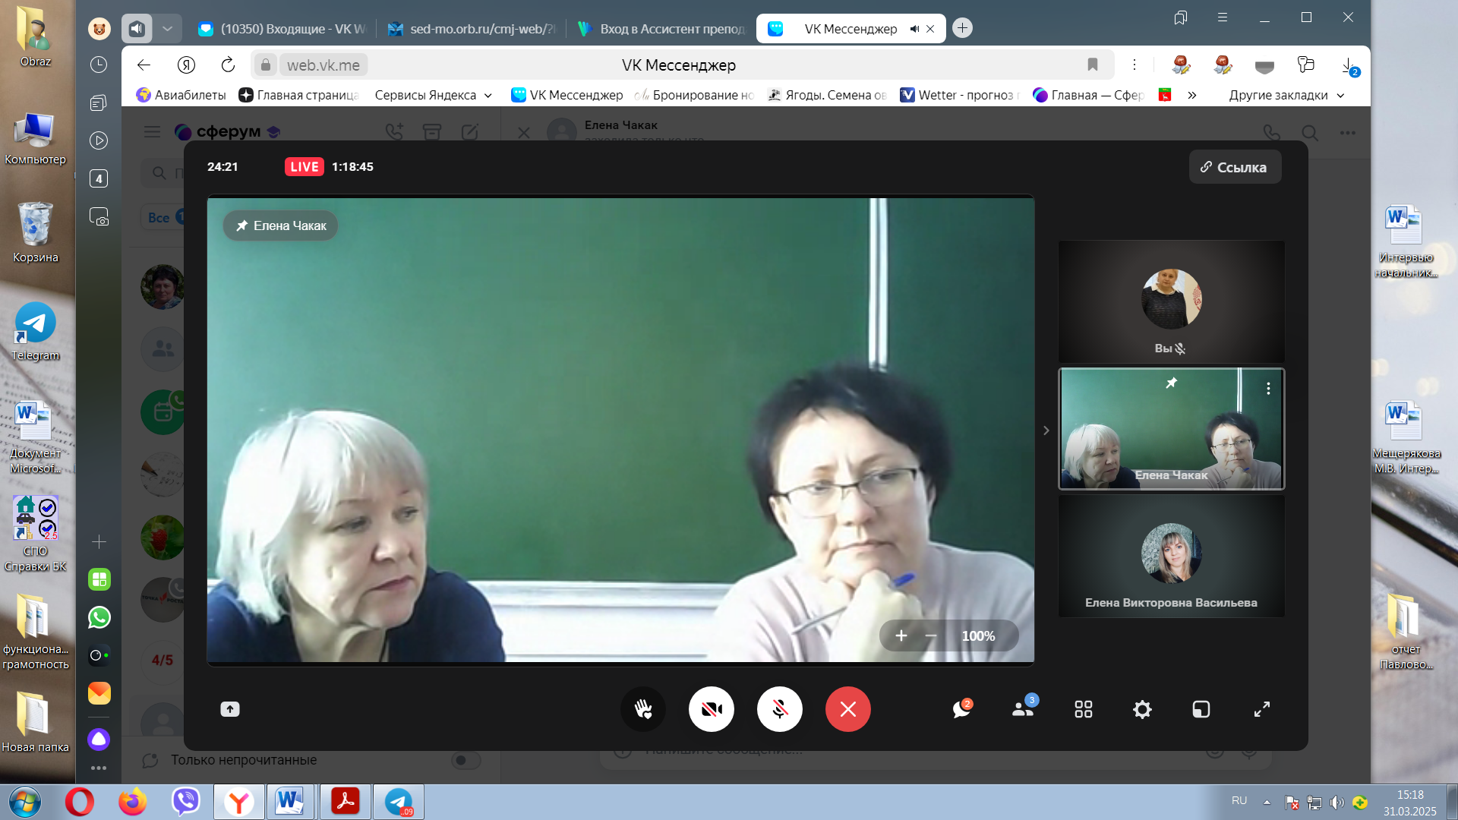Open WhatsApp in browser sidebar
1458x820 pixels.
pos(99,617)
